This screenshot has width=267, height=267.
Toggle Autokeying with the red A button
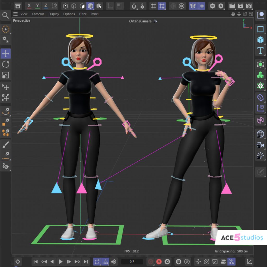click(159, 262)
